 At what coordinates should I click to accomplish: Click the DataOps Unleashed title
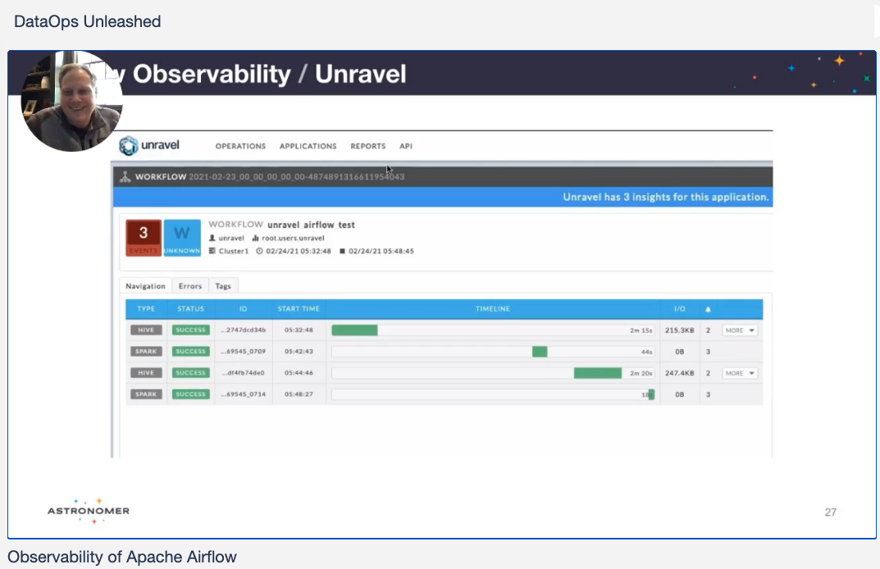pos(88,21)
